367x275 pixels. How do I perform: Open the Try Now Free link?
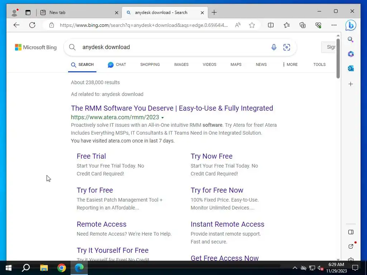coord(211,156)
